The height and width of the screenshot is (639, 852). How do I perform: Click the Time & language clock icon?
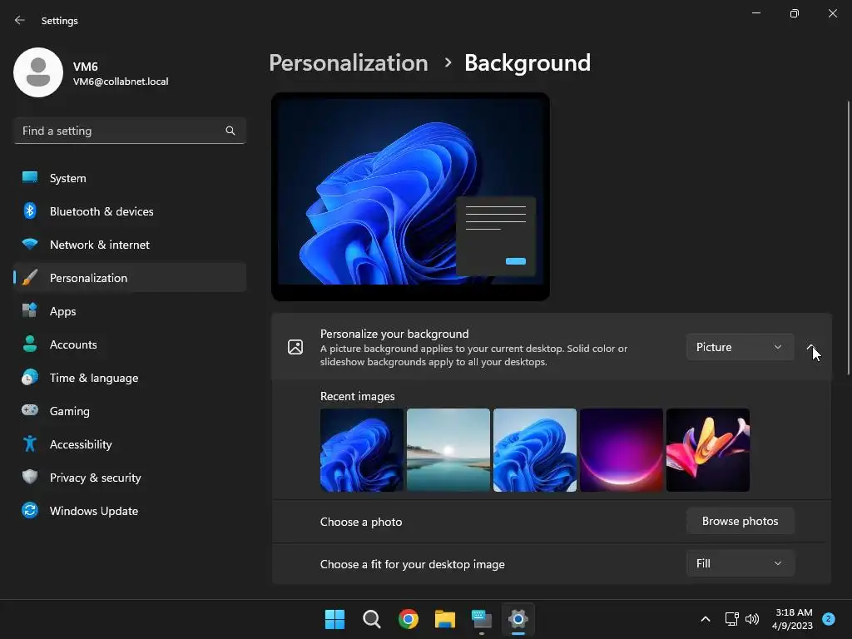[x=30, y=377]
